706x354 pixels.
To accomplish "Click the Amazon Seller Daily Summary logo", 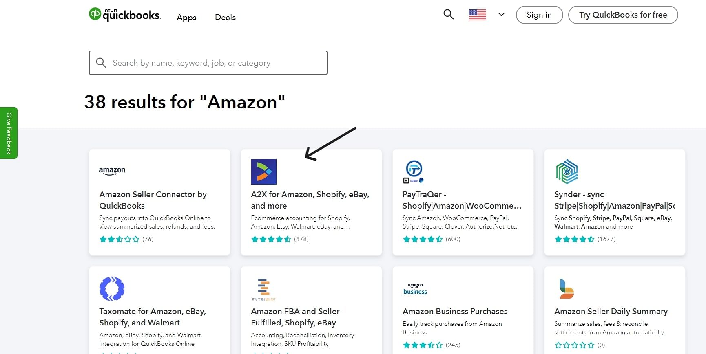I will [x=567, y=289].
